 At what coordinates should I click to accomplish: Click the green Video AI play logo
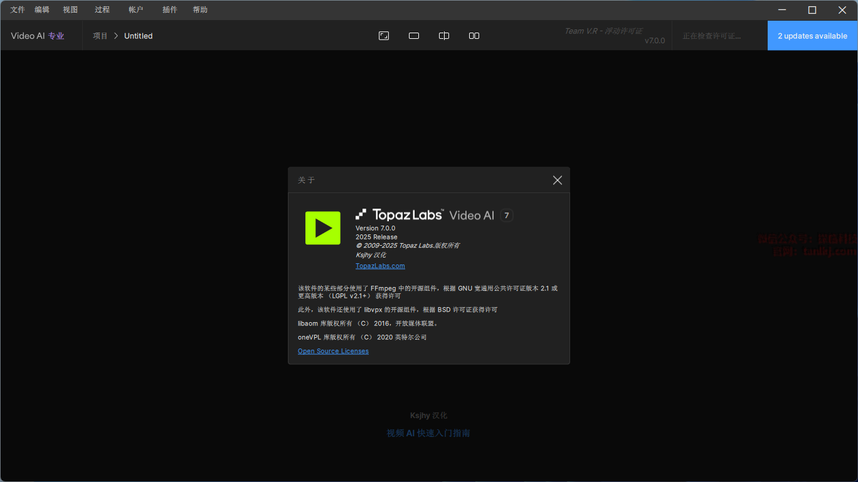tap(322, 228)
